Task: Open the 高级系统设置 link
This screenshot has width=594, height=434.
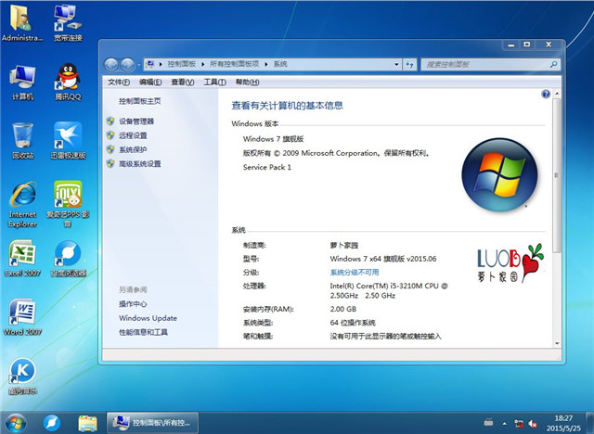Action: click(x=139, y=164)
